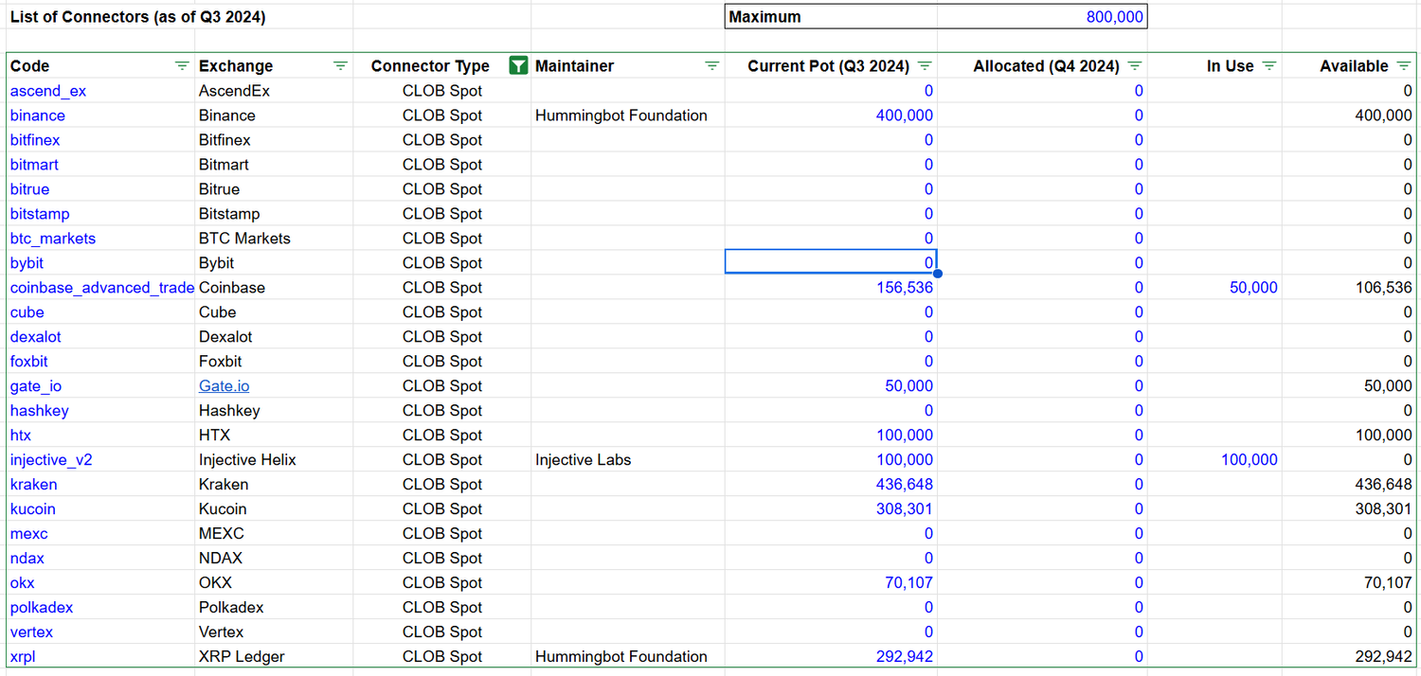The height and width of the screenshot is (676, 1421).
Task: Click the injective_v2 In Use value 100,000
Action: click(1249, 460)
